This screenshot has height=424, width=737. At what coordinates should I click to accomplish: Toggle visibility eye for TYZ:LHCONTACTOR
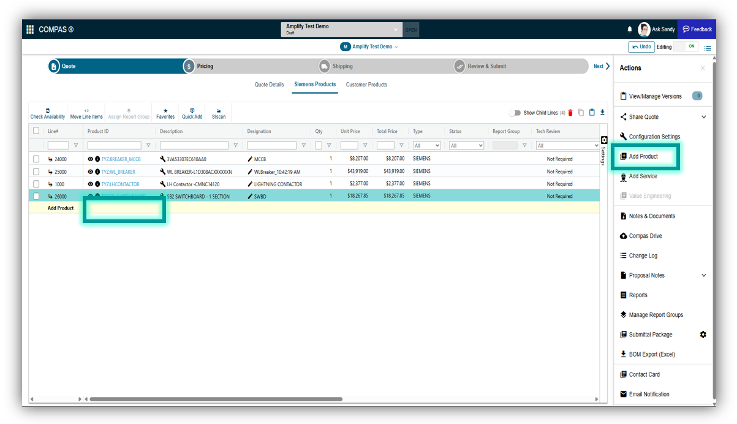pos(91,184)
